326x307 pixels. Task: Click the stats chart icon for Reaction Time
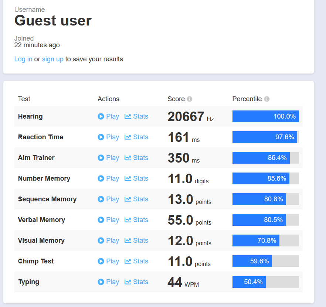point(128,137)
